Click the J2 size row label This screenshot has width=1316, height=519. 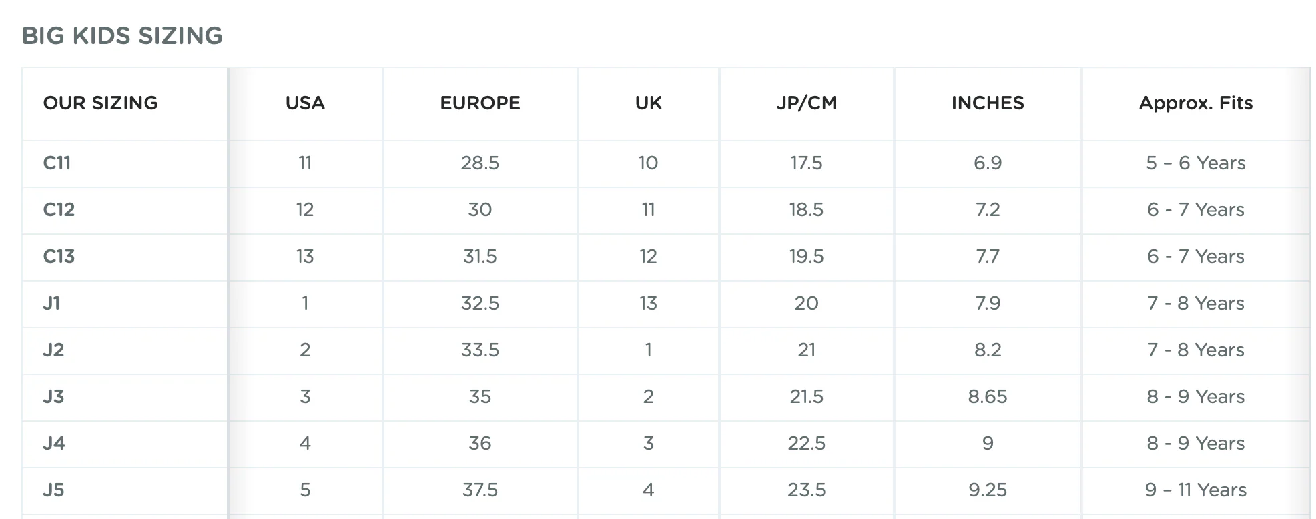point(53,350)
